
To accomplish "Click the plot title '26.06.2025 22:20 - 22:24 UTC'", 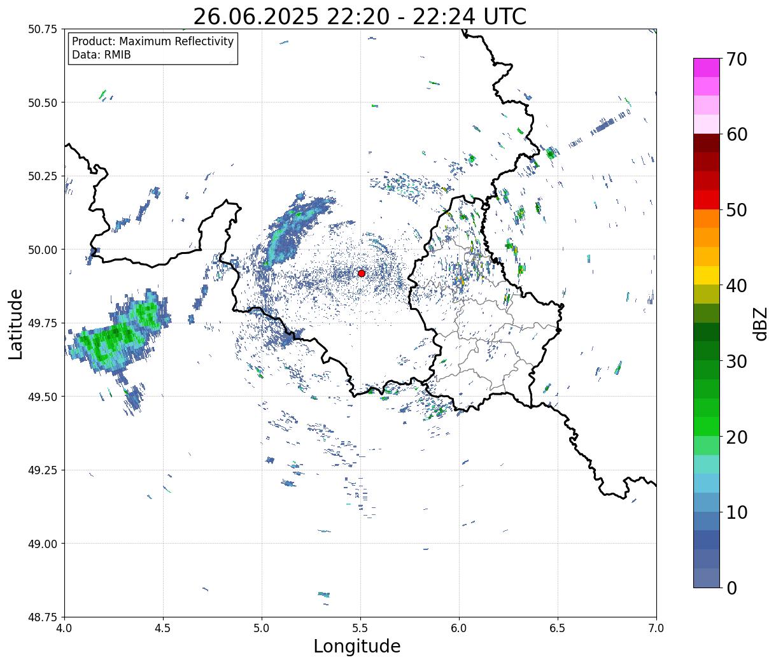I will click(360, 17).
